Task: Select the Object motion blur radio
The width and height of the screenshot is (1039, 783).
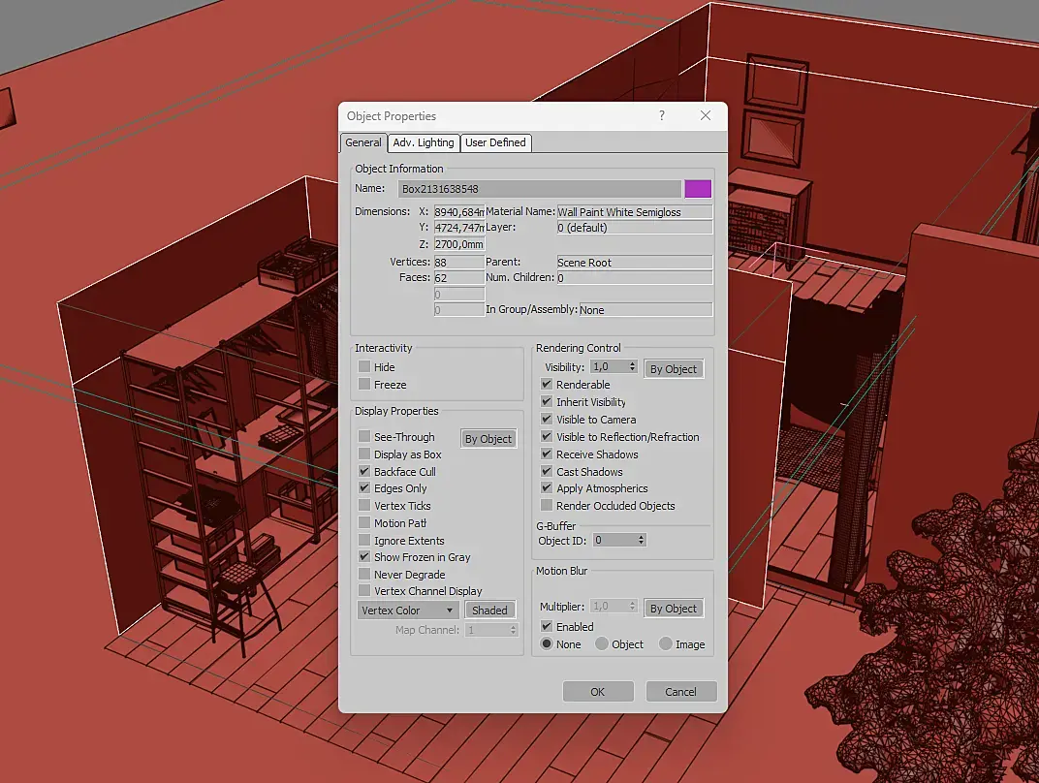Action: (x=602, y=643)
